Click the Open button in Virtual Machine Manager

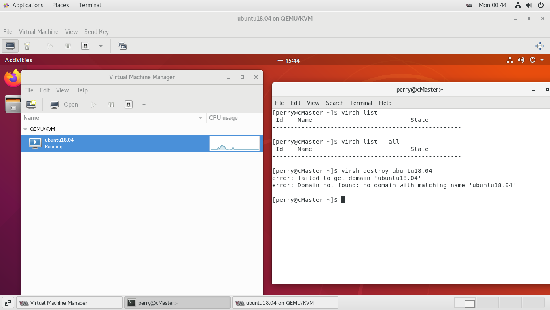(x=65, y=104)
